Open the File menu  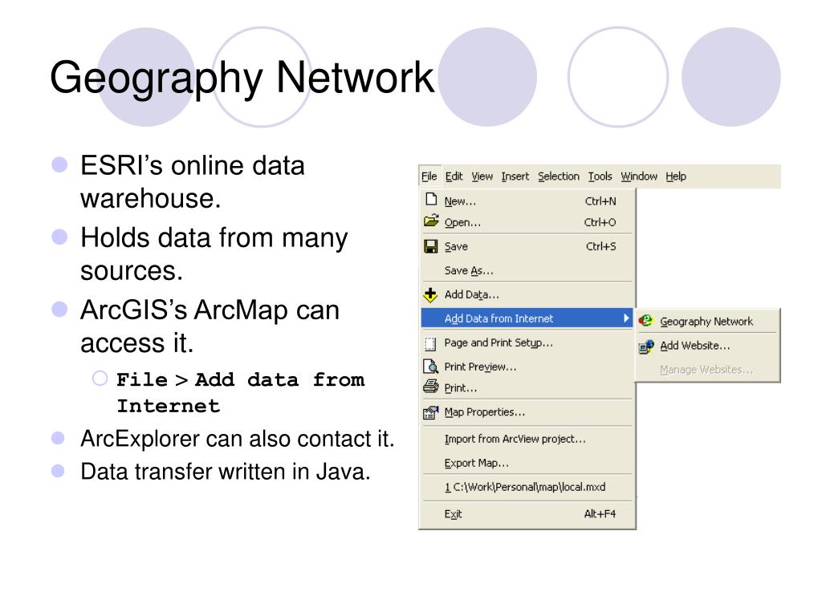429,176
